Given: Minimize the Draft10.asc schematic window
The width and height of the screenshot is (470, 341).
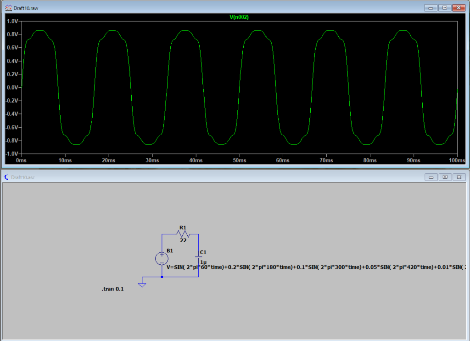Looking at the screenshot, I should [x=431, y=177].
